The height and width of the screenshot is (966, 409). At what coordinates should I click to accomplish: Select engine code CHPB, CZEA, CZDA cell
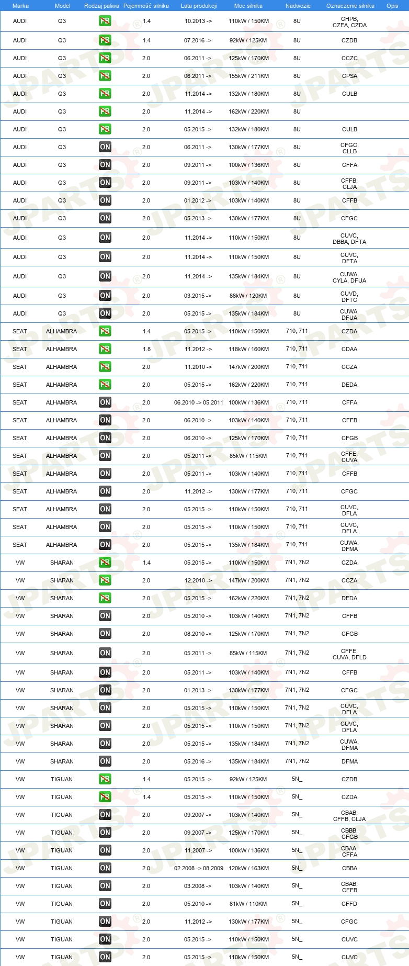[349, 22]
